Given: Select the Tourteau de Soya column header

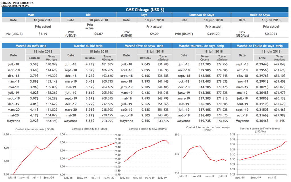Looking at the screenshot, I should pyautogui.click(x=201, y=15).
